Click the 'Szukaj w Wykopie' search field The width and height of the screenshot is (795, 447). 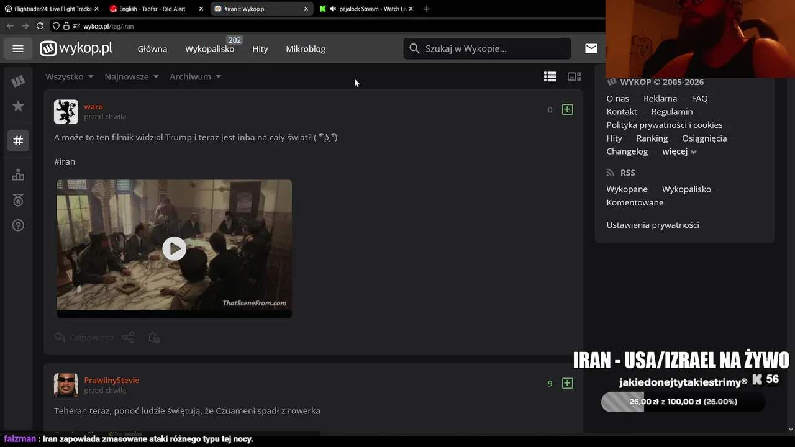(487, 48)
